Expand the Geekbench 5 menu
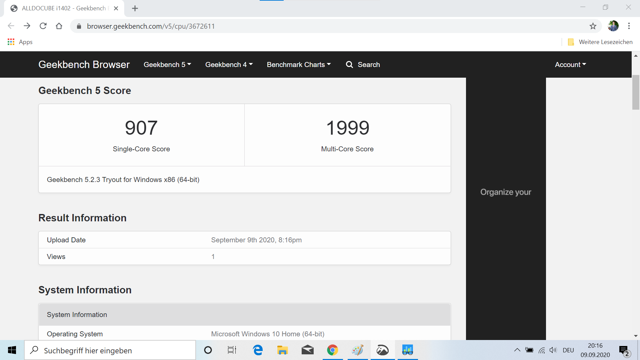Viewport: 640px width, 360px height. point(167,65)
